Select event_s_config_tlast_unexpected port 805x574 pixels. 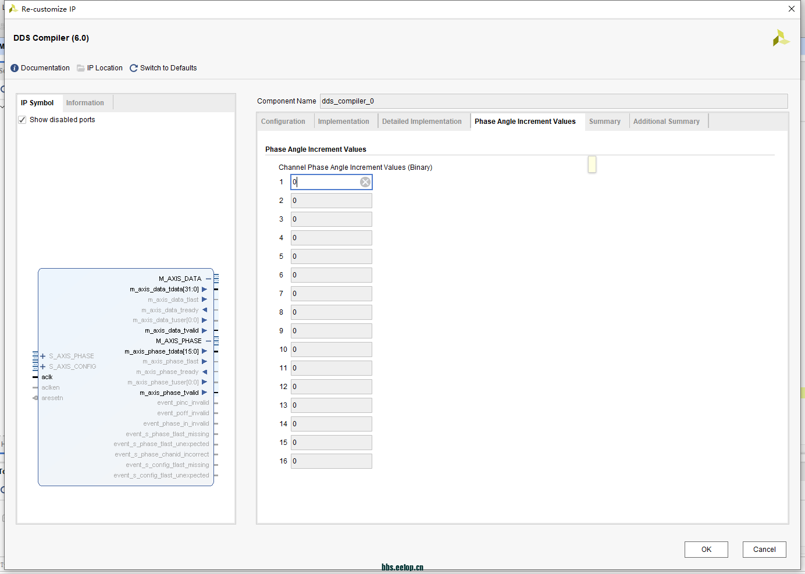[x=161, y=475]
